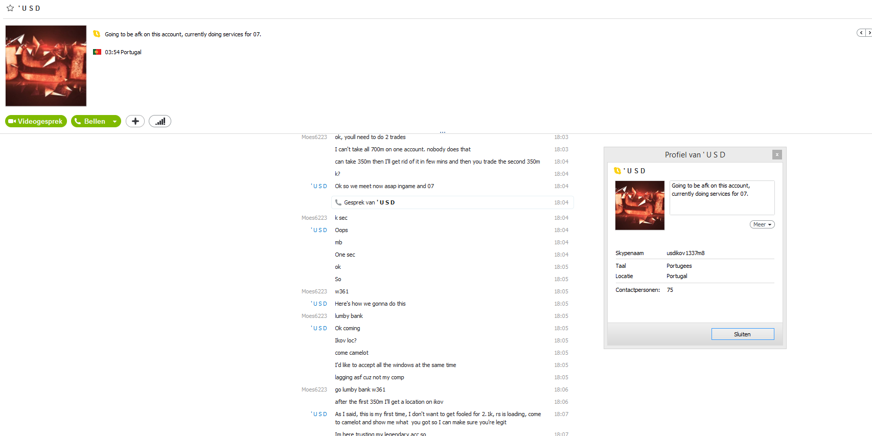Click the contact name ' U S D in title

click(30, 8)
